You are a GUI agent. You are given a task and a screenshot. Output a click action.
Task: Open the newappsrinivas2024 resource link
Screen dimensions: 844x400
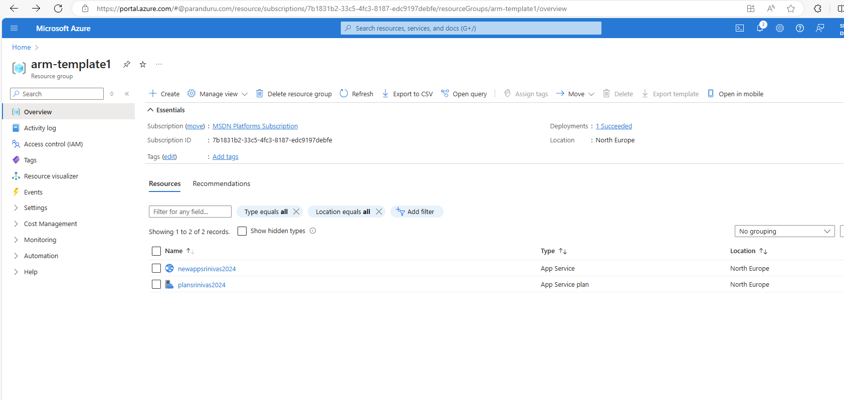207,269
